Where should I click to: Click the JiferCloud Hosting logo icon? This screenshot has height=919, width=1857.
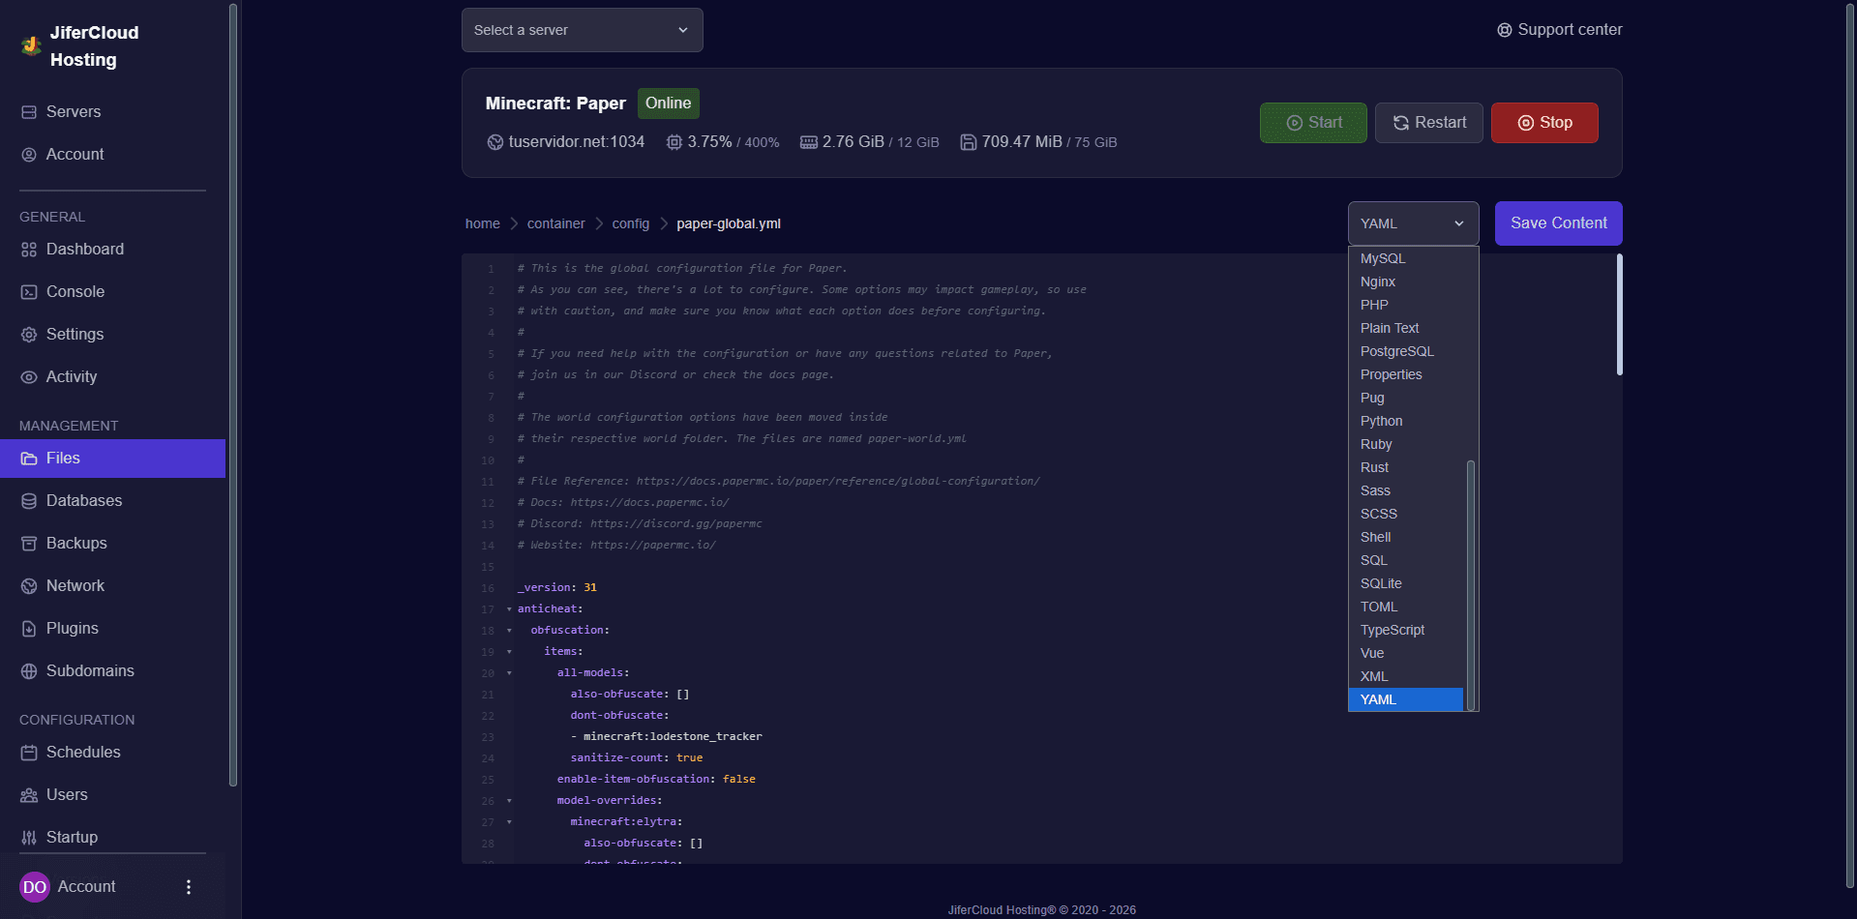pyautogui.click(x=31, y=45)
